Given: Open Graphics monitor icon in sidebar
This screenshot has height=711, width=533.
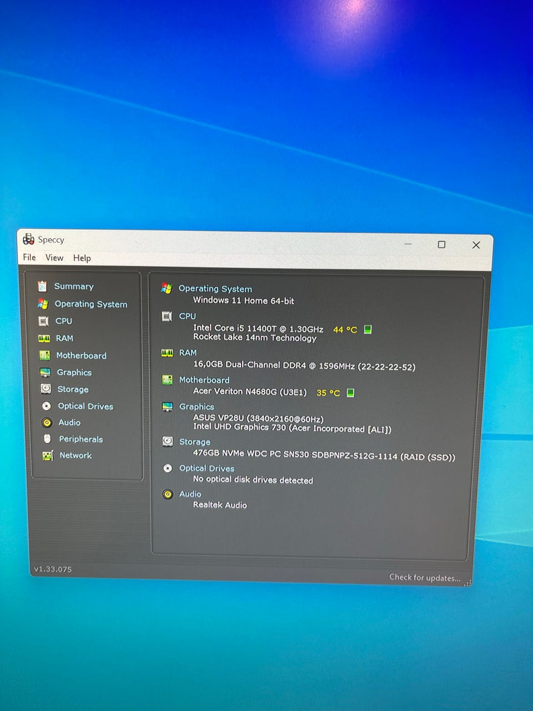Looking at the screenshot, I should 46,372.
